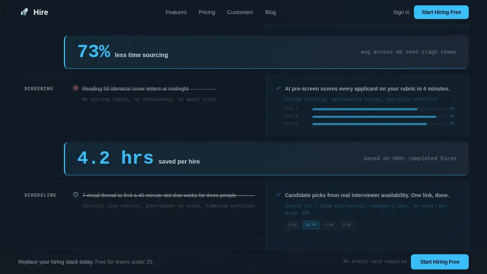Click the Crit 1 score bar
487x274 pixels.
(x=380, y=109)
